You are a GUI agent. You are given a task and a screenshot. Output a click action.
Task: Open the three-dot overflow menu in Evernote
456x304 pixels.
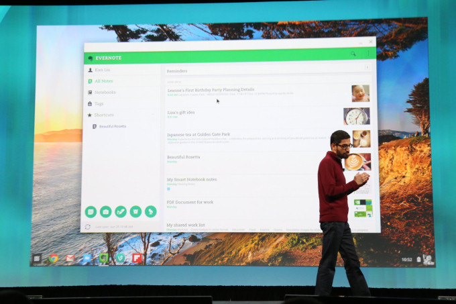pos(368,54)
